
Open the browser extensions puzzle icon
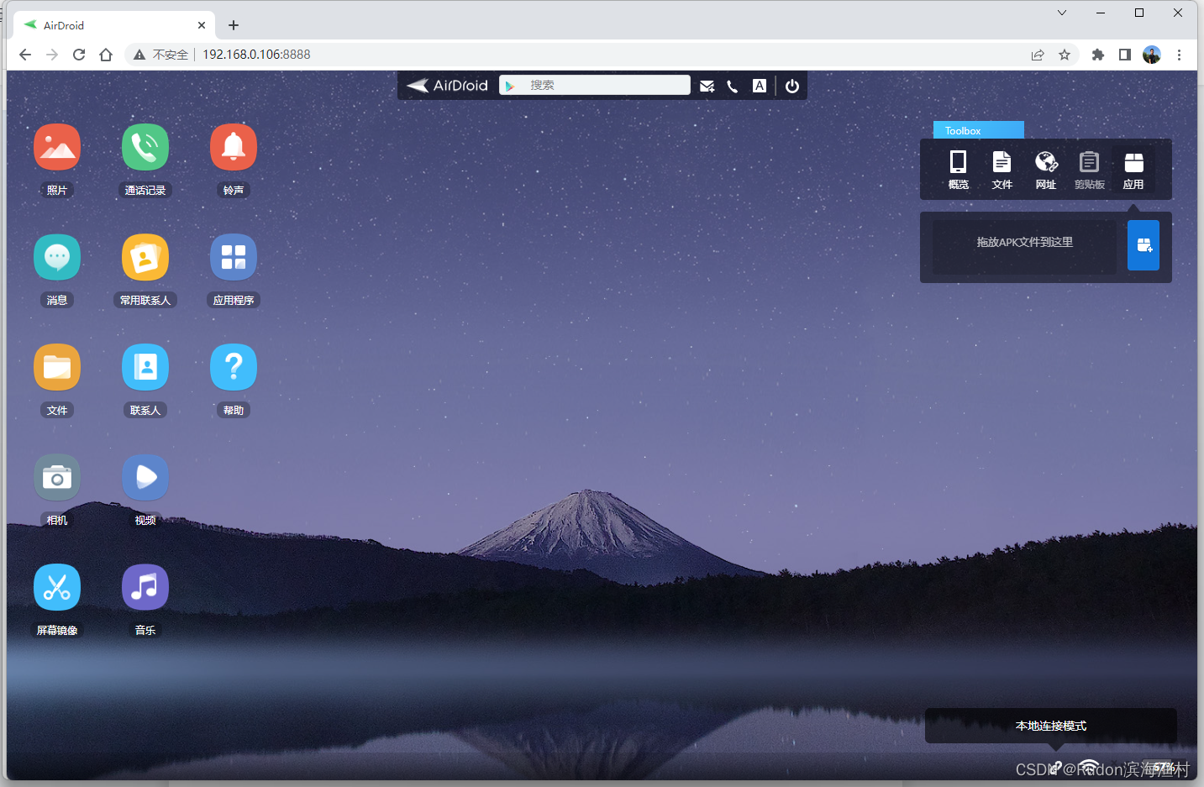1097,55
